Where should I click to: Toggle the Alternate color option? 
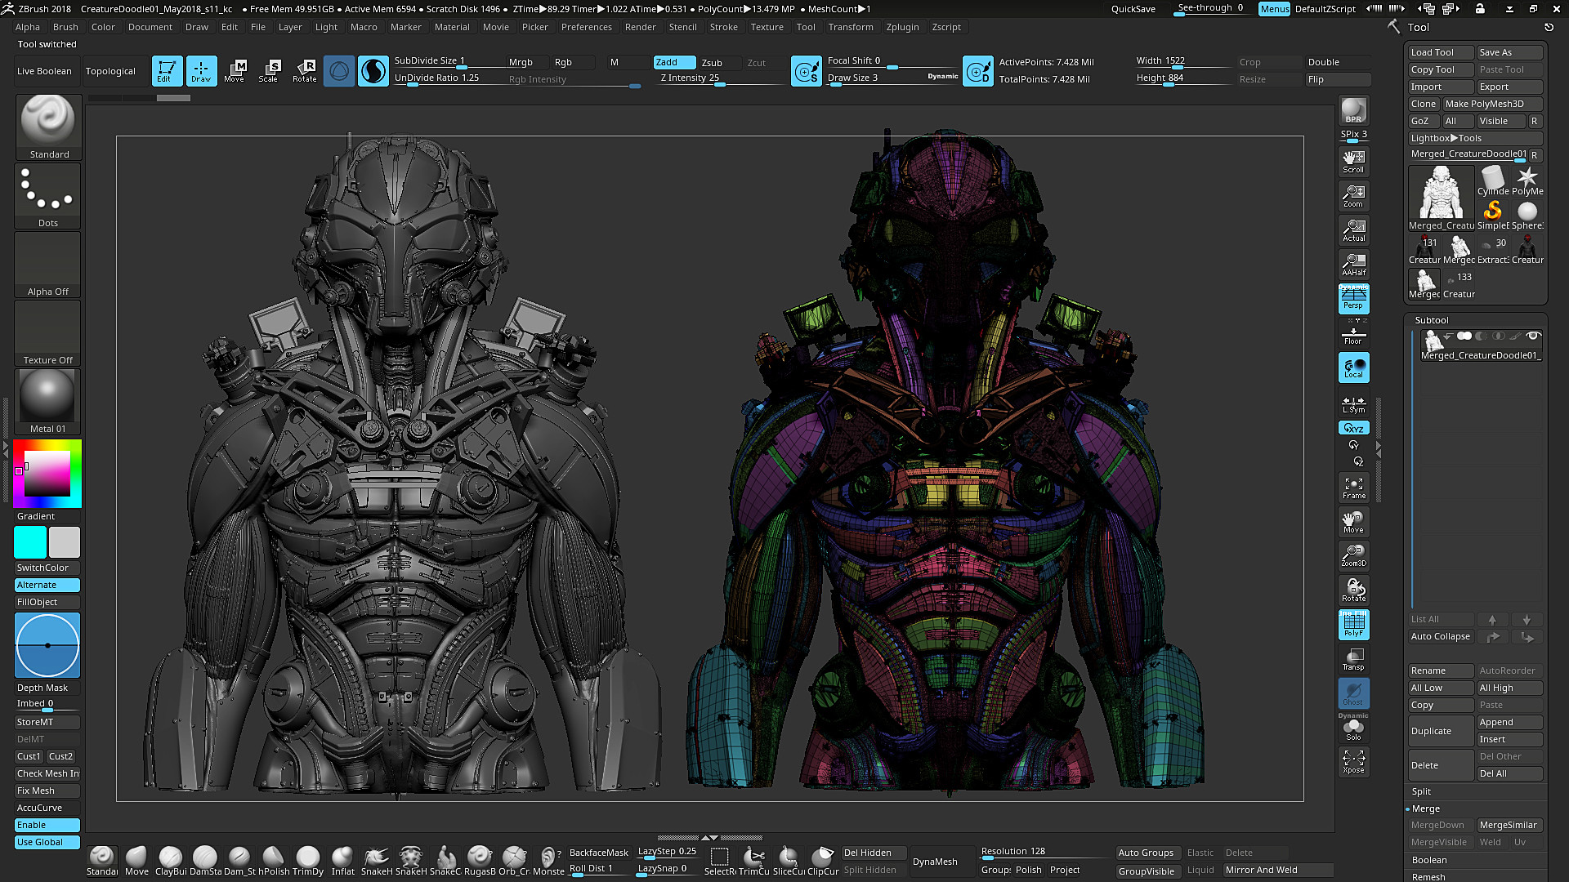click(x=47, y=585)
